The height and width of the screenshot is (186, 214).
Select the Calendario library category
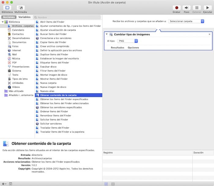(18, 30)
